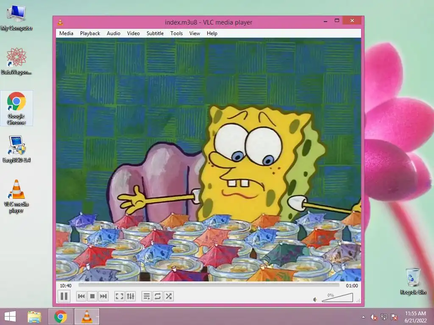This screenshot has height=325, width=434.
Task: Open the Media menu
Action: click(66, 33)
